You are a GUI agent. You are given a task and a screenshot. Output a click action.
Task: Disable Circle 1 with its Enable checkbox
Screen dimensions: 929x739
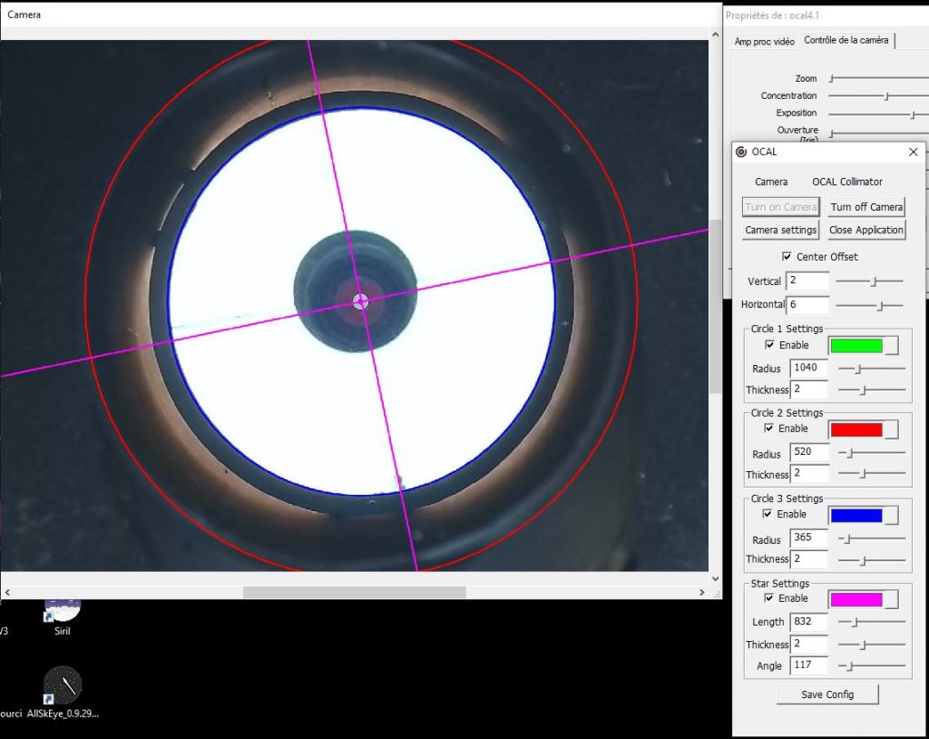[770, 345]
